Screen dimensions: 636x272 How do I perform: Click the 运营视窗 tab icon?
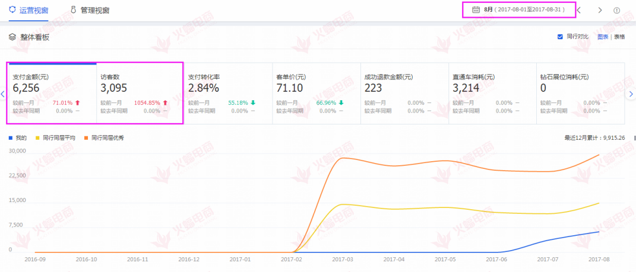click(12, 10)
